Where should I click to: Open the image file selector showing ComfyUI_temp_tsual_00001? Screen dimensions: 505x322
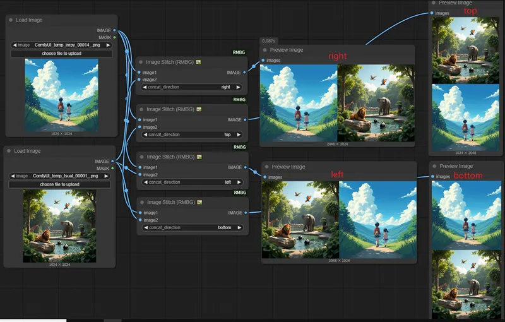[x=59, y=176]
